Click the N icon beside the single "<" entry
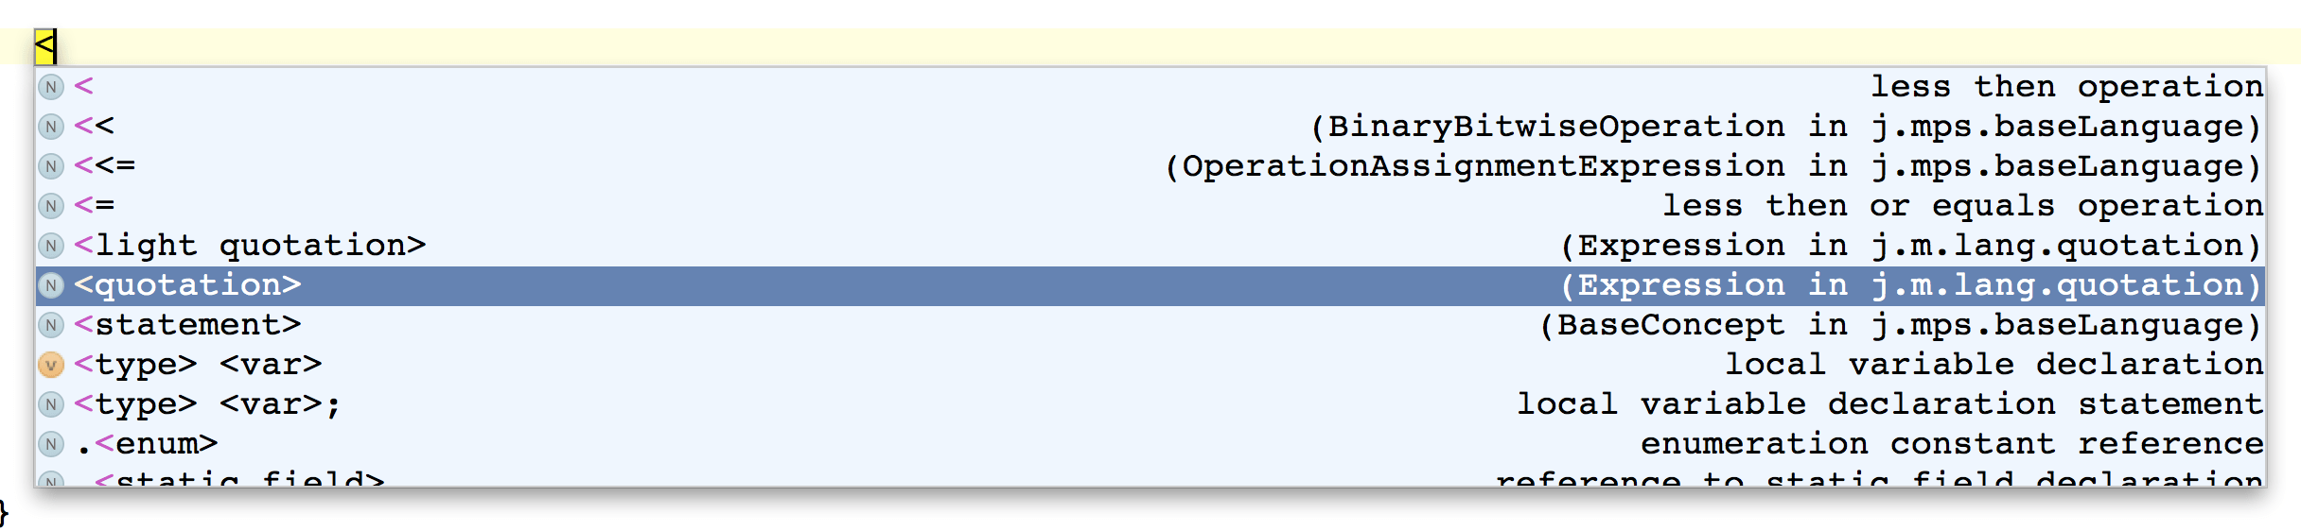This screenshot has height=531, width=2301. (x=51, y=87)
